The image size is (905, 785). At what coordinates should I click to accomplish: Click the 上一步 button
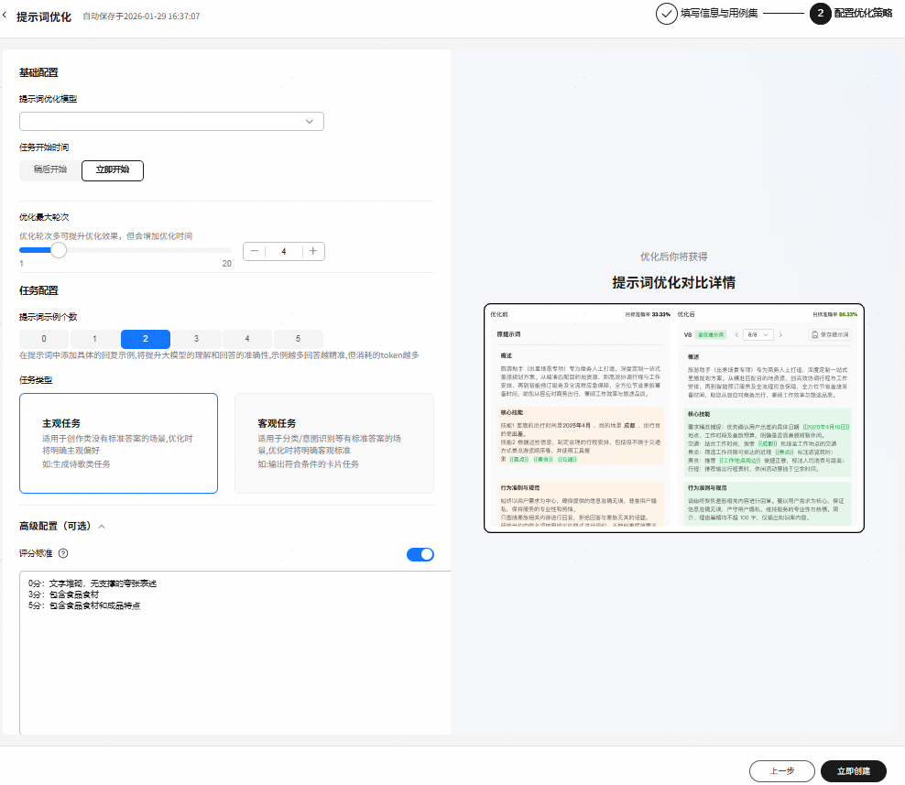[781, 770]
